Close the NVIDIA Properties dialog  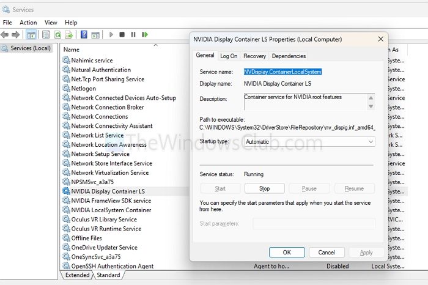click(381, 39)
